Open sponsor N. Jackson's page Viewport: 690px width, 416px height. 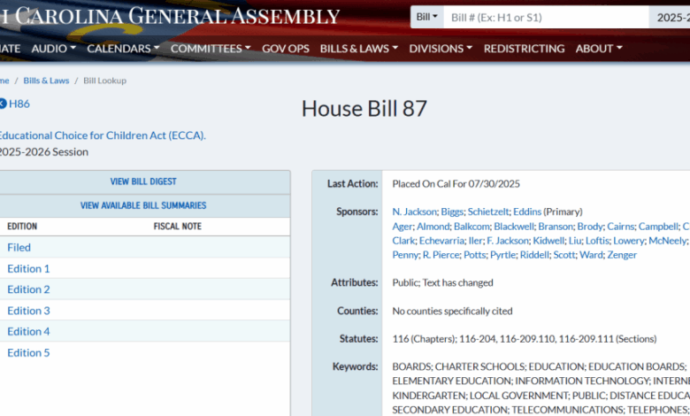coord(415,212)
